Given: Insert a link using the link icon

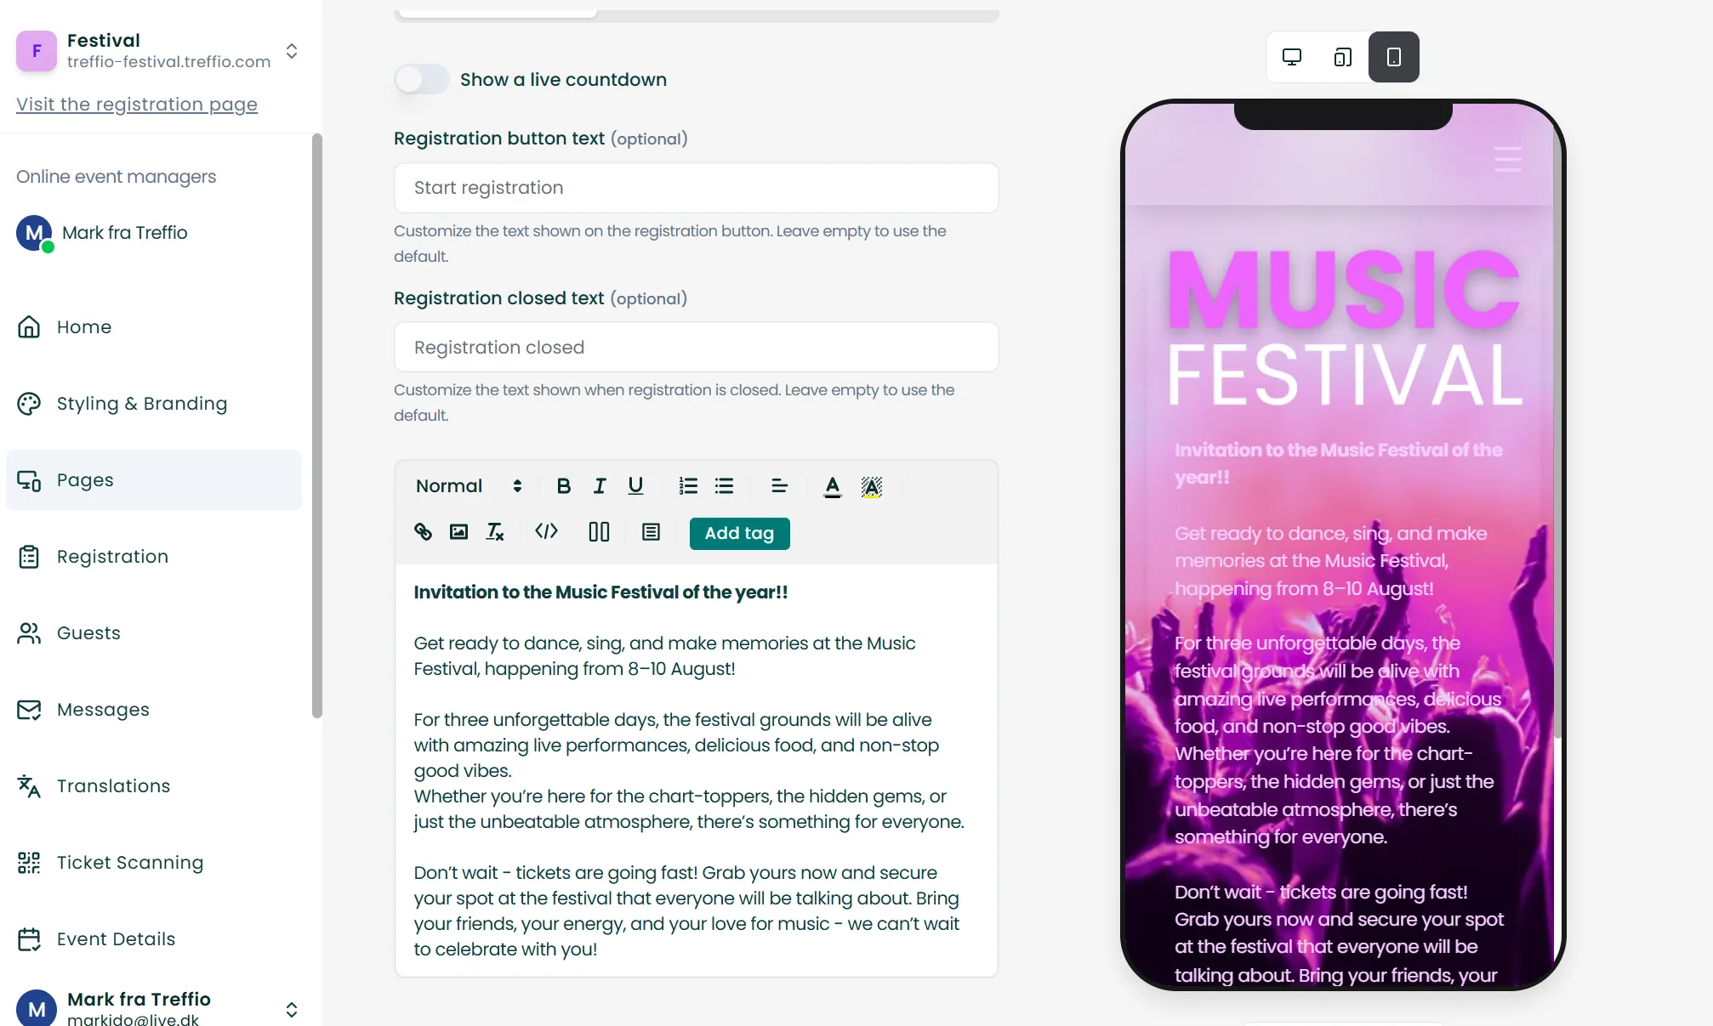Looking at the screenshot, I should [423, 532].
